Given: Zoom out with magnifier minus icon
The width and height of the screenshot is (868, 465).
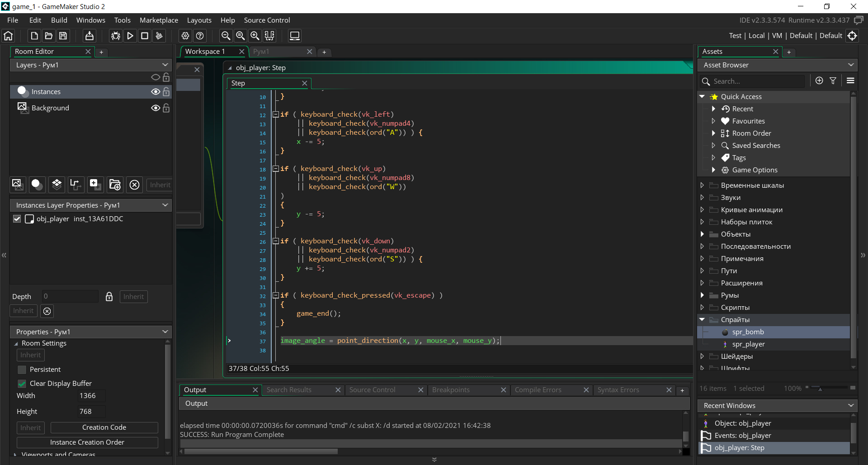Looking at the screenshot, I should tap(226, 36).
